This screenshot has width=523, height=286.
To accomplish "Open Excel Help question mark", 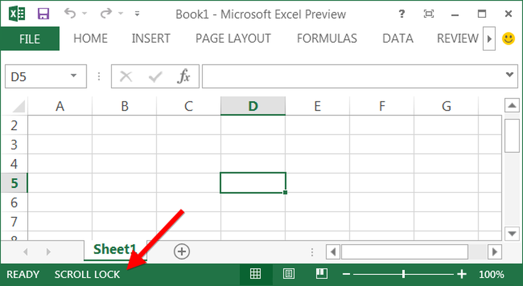I will tap(402, 14).
